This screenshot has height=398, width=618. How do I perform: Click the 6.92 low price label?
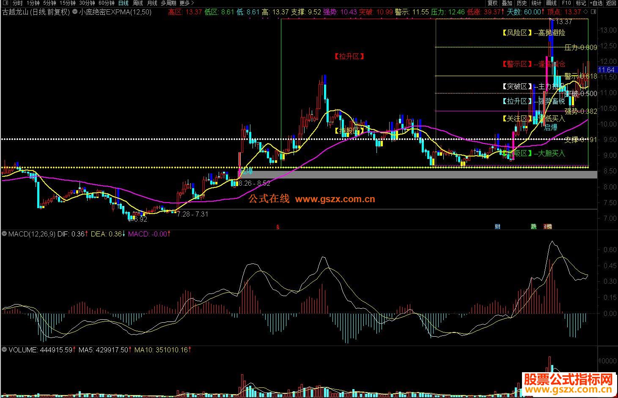(140, 220)
